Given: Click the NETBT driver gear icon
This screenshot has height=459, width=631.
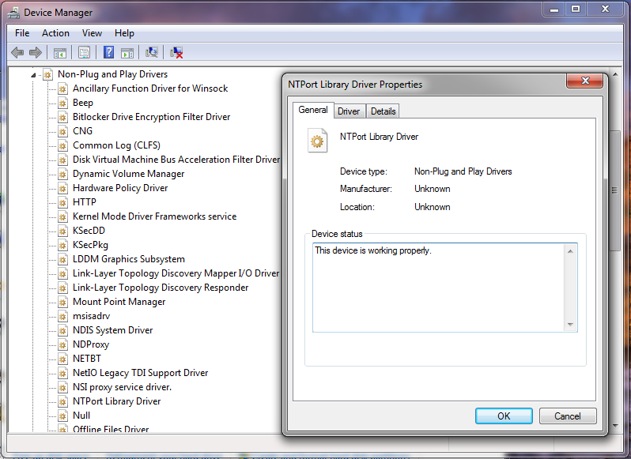Looking at the screenshot, I should (x=62, y=359).
